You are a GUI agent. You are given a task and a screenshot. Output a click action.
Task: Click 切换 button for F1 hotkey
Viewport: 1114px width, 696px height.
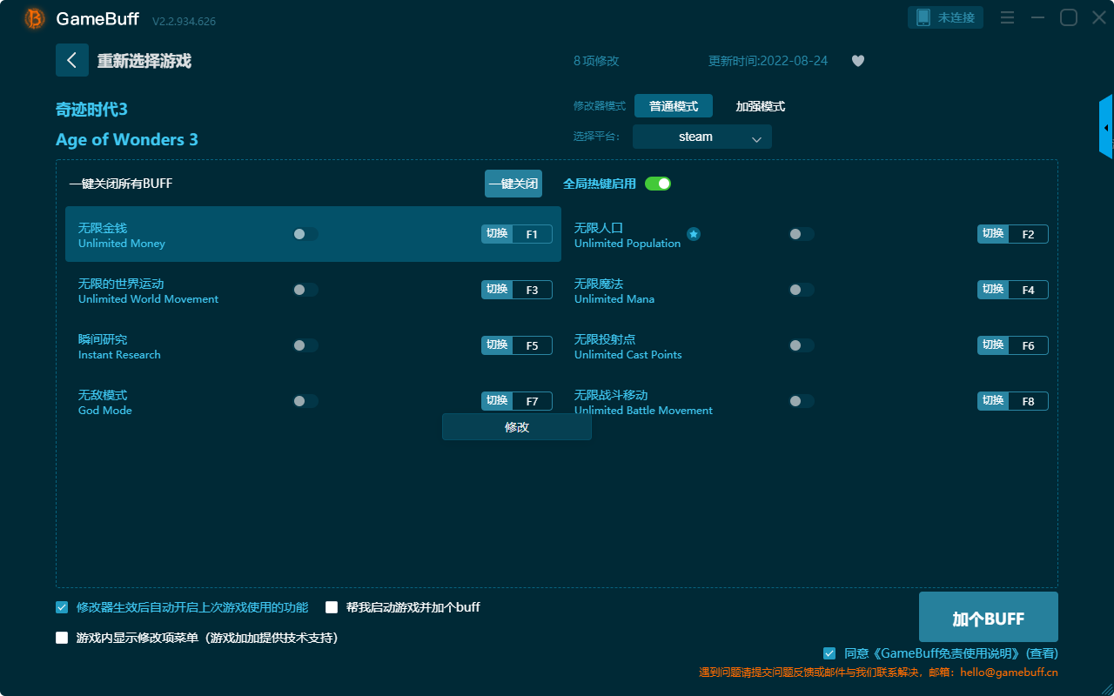tap(497, 234)
